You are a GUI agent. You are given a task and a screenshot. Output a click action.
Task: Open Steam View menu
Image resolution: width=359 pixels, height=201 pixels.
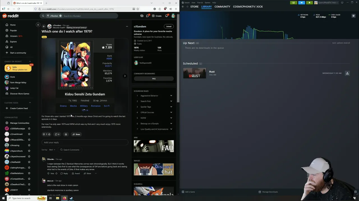coord(193,3)
